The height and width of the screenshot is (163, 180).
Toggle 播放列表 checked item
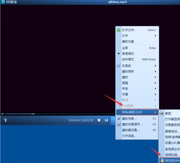click(137, 119)
